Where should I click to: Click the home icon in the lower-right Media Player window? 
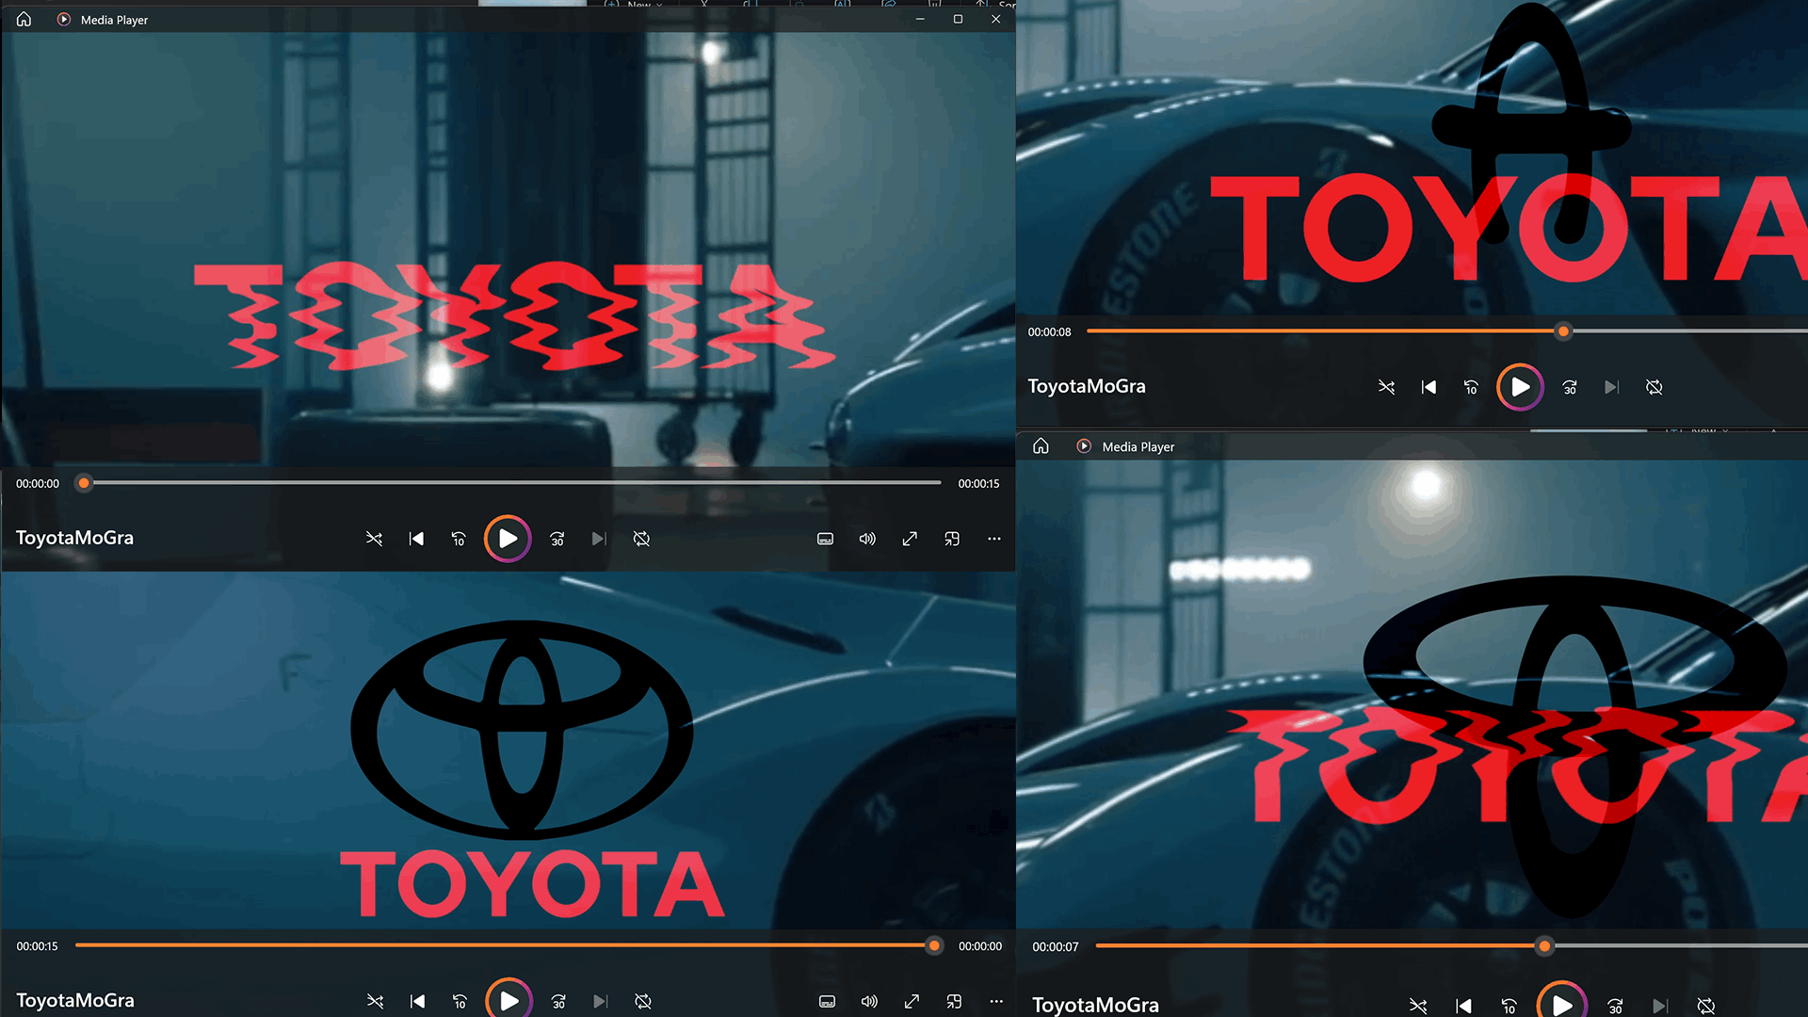pos(1041,446)
